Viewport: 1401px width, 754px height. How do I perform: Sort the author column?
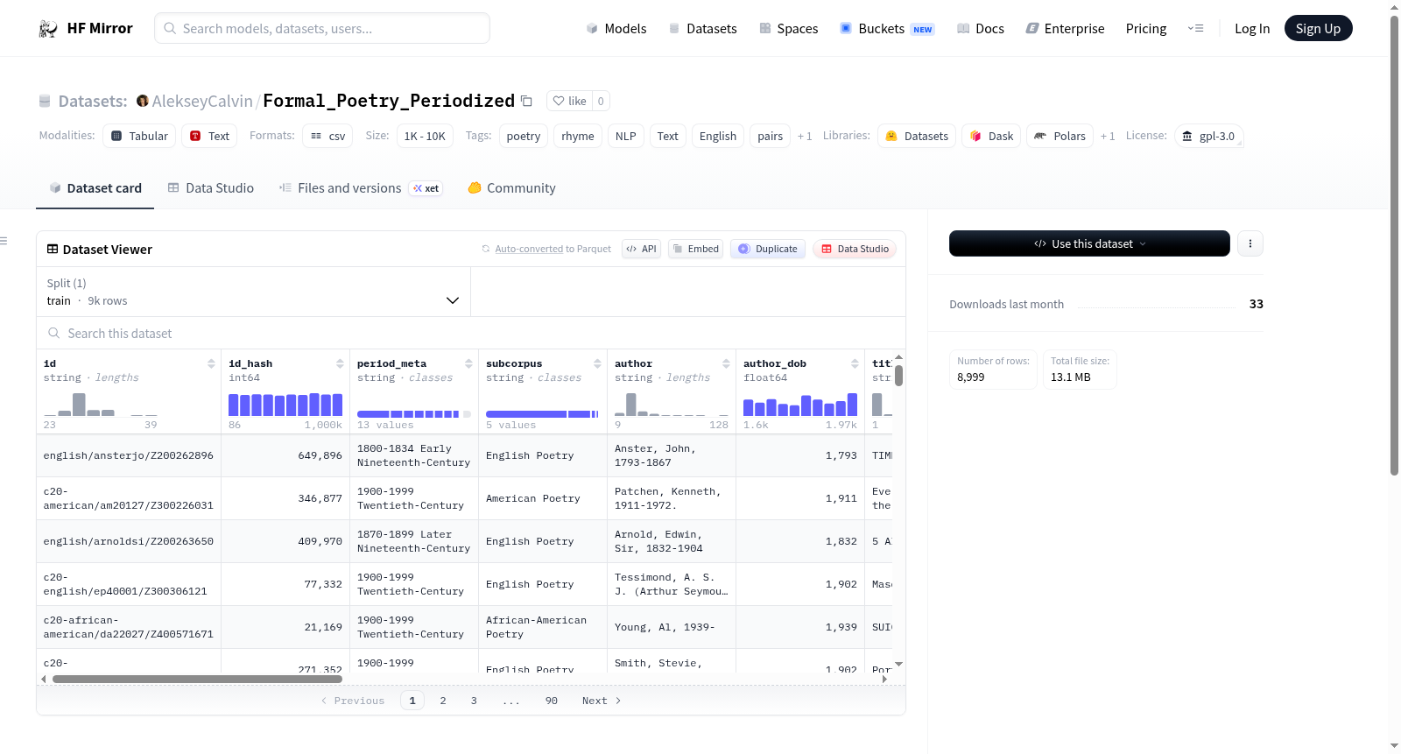(x=726, y=363)
